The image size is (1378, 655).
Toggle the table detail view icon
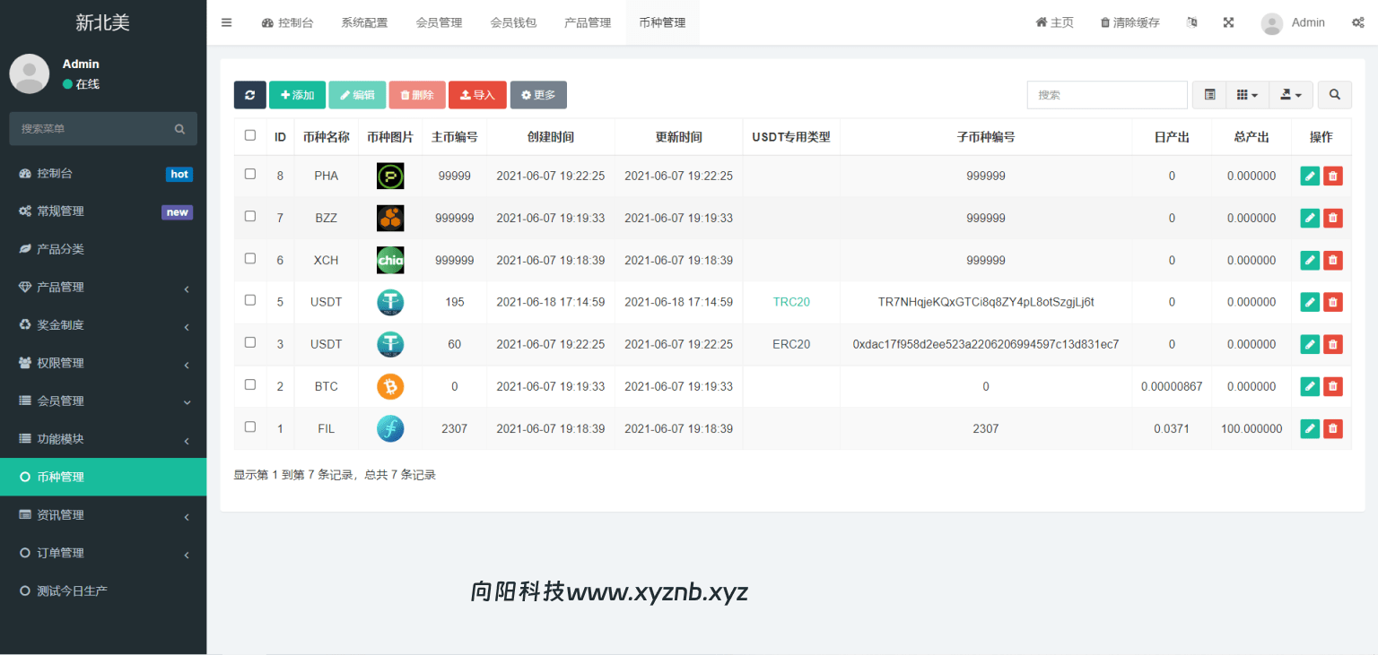point(1208,94)
